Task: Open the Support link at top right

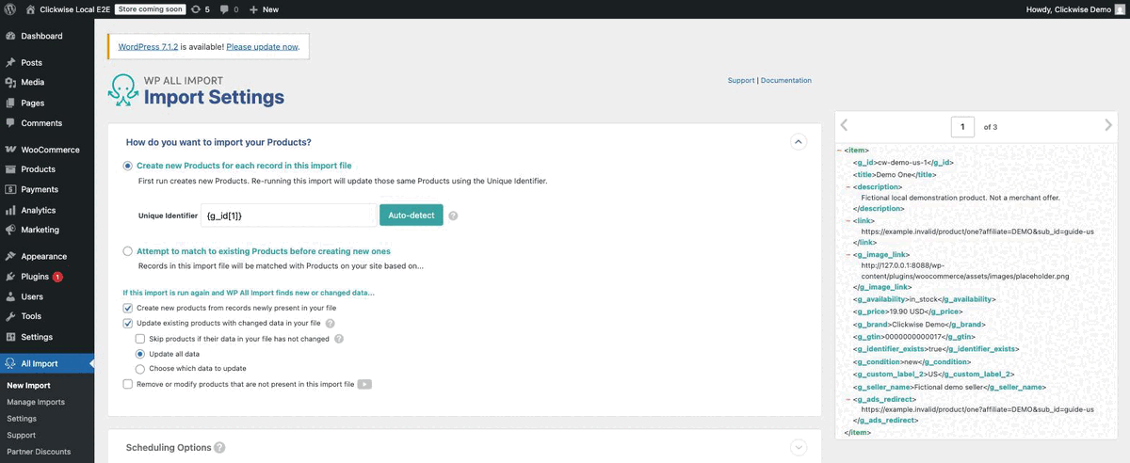Action: pyautogui.click(x=741, y=81)
